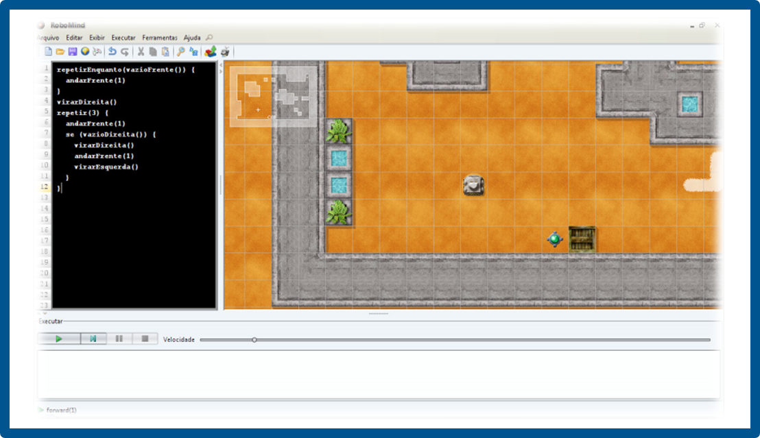Screen dimensions: 760x438
Task: Click line number 12 in the gutter
Action: (x=45, y=186)
